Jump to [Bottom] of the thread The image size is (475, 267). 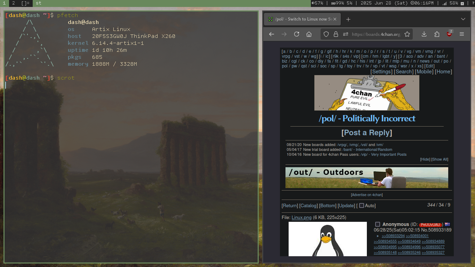328,206
